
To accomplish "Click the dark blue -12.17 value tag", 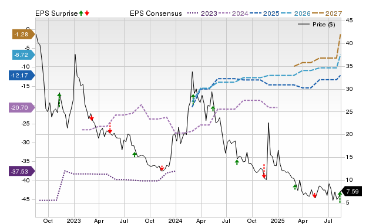I will [22, 76].
